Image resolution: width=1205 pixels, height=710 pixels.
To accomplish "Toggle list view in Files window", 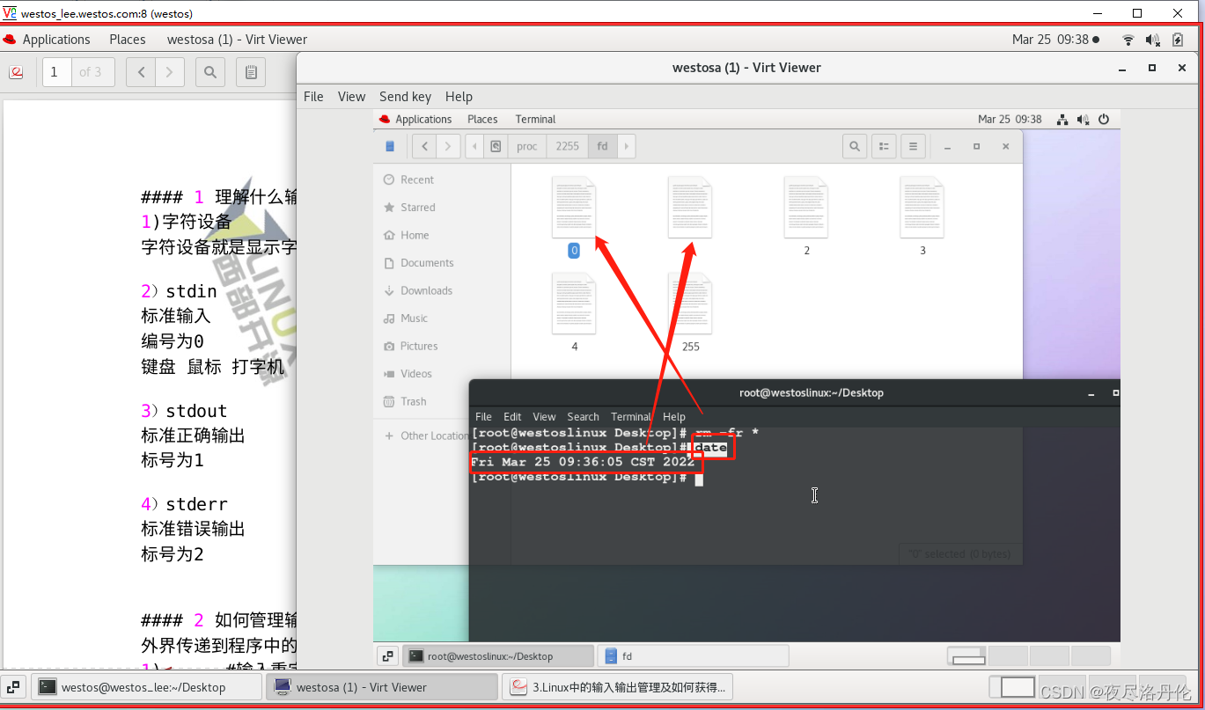I will (x=884, y=146).
